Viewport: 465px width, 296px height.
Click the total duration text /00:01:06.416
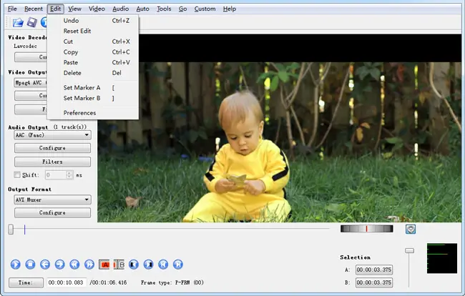108,282
